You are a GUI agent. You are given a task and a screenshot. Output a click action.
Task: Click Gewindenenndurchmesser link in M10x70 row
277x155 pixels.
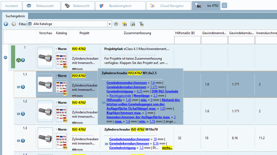pos(129,139)
